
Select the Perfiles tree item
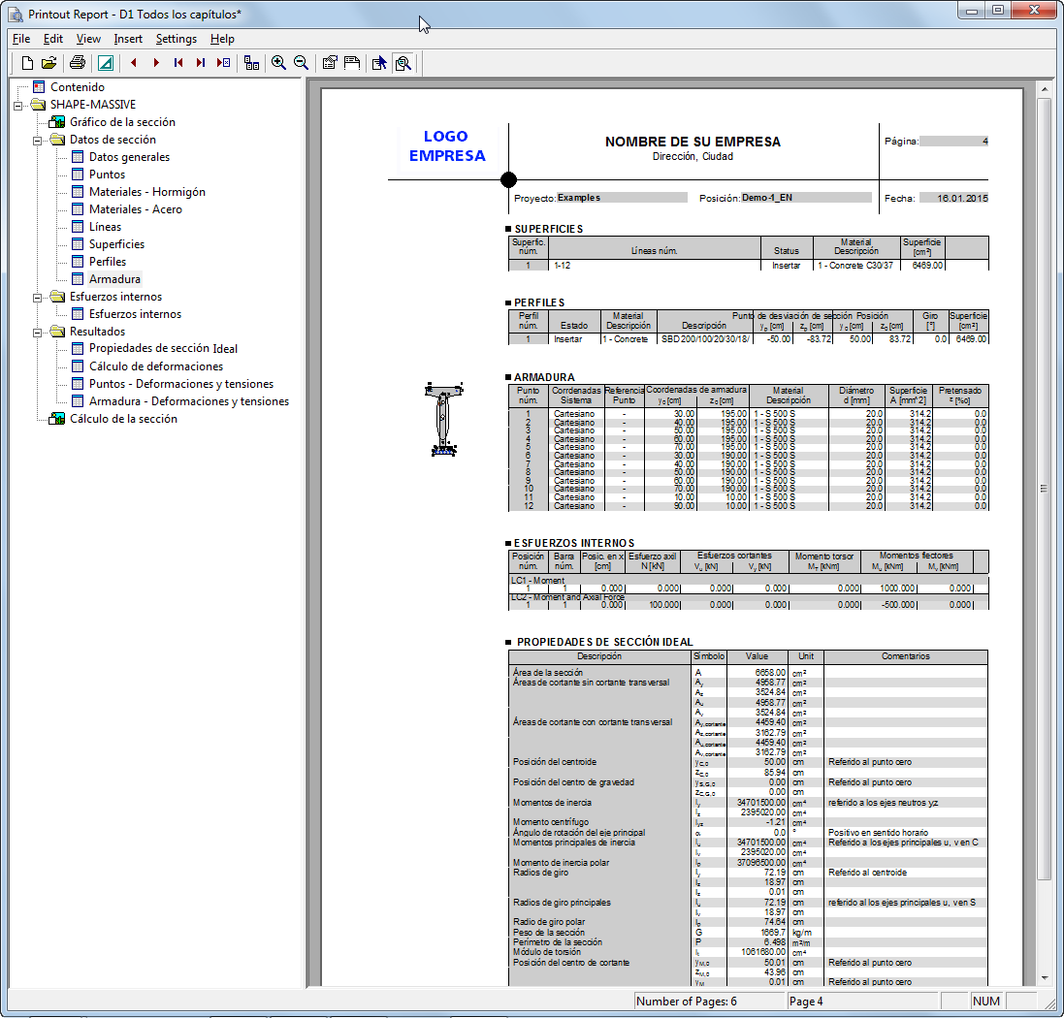click(108, 262)
